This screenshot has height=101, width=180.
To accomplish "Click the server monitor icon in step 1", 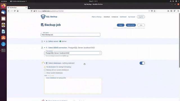I will pos(47,41).
